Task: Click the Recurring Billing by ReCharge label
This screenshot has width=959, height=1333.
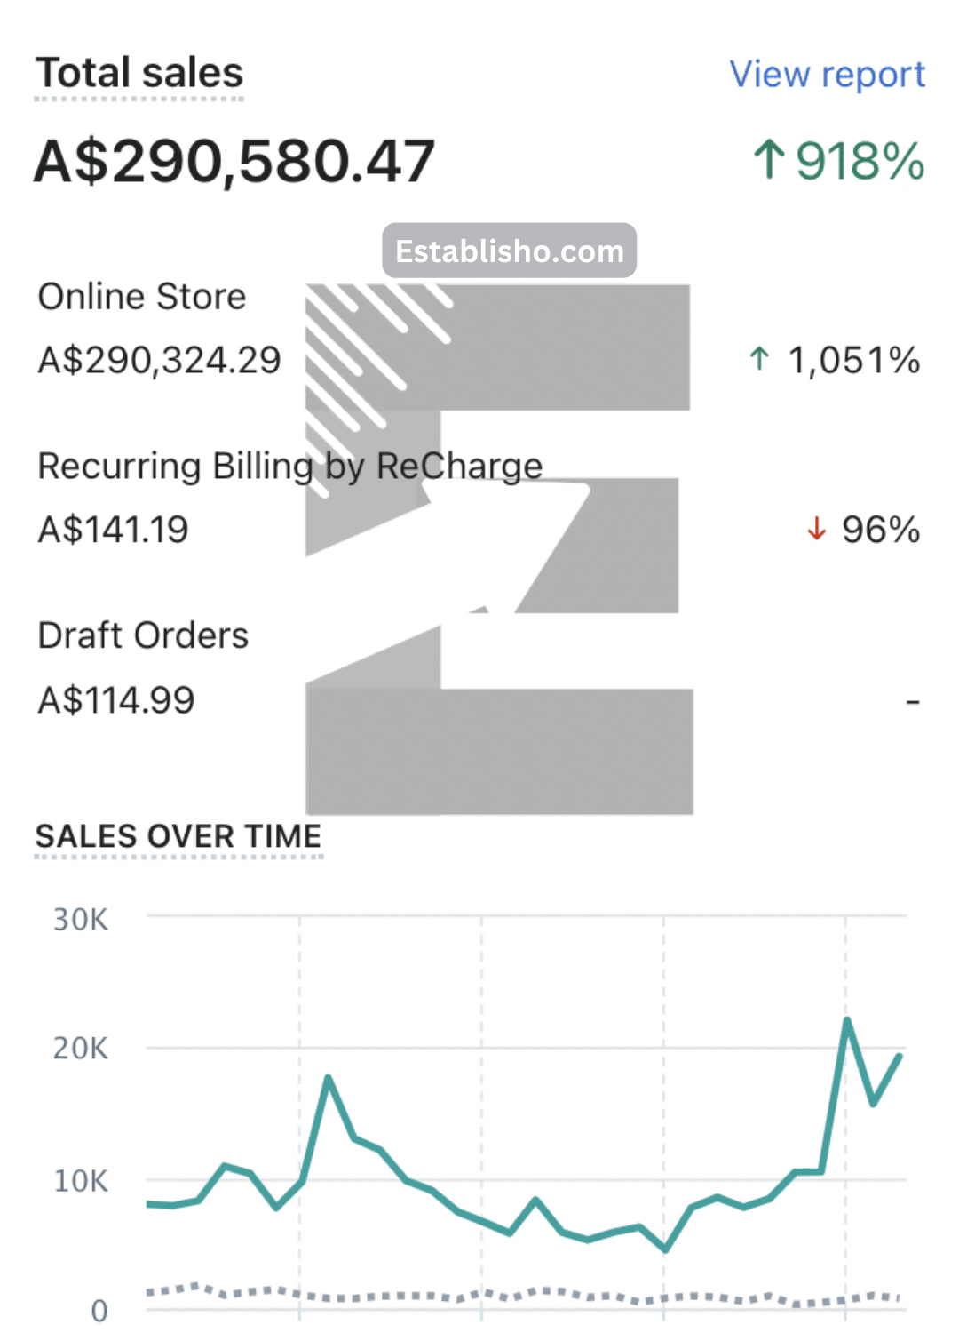Action: (289, 466)
